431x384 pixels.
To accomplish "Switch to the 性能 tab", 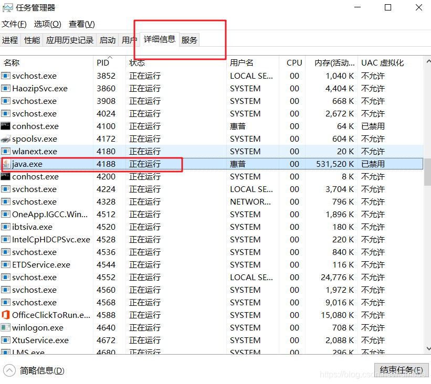I will point(32,40).
